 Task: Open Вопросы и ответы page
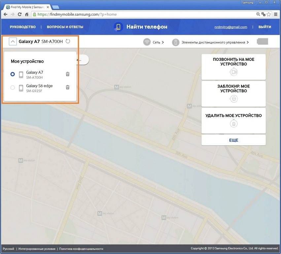pyautogui.click(x=65, y=27)
